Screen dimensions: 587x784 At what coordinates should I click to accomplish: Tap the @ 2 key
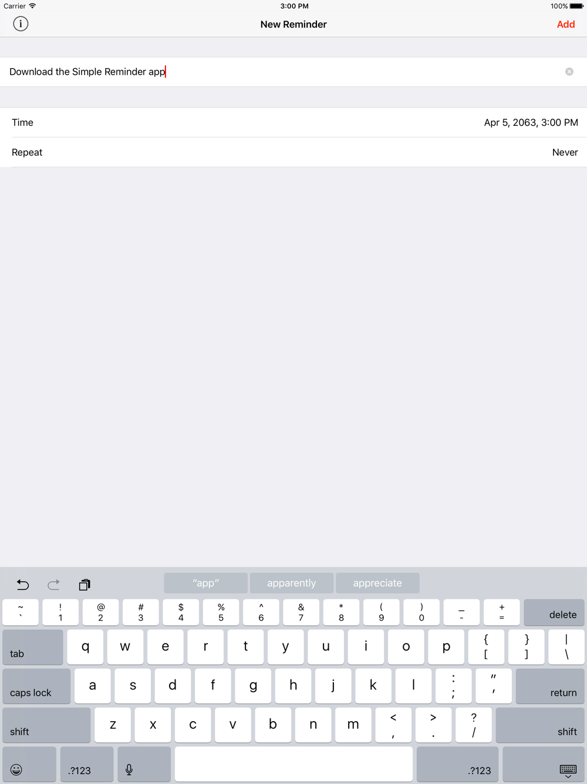click(100, 612)
